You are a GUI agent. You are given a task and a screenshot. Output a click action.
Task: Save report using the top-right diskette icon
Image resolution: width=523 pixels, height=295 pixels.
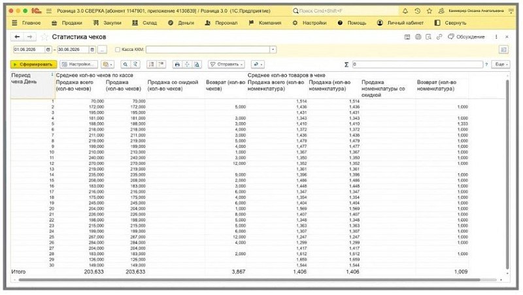coord(407,37)
